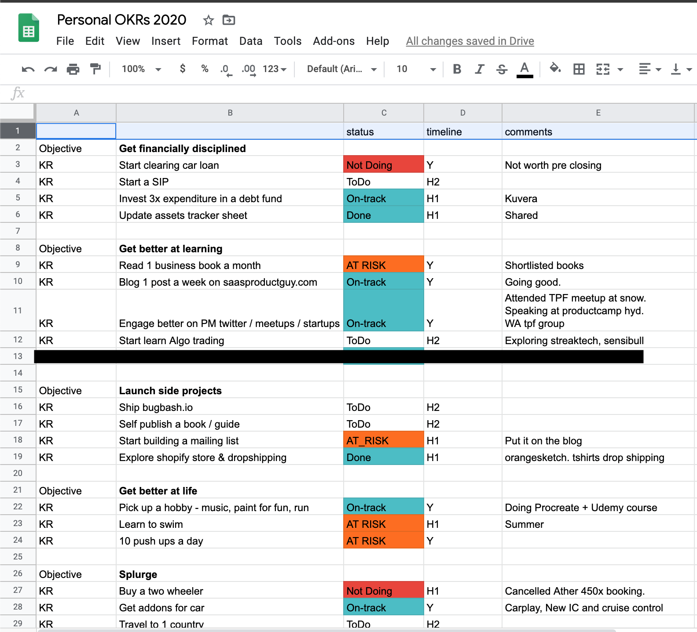Toggle bold formatting

click(x=457, y=69)
